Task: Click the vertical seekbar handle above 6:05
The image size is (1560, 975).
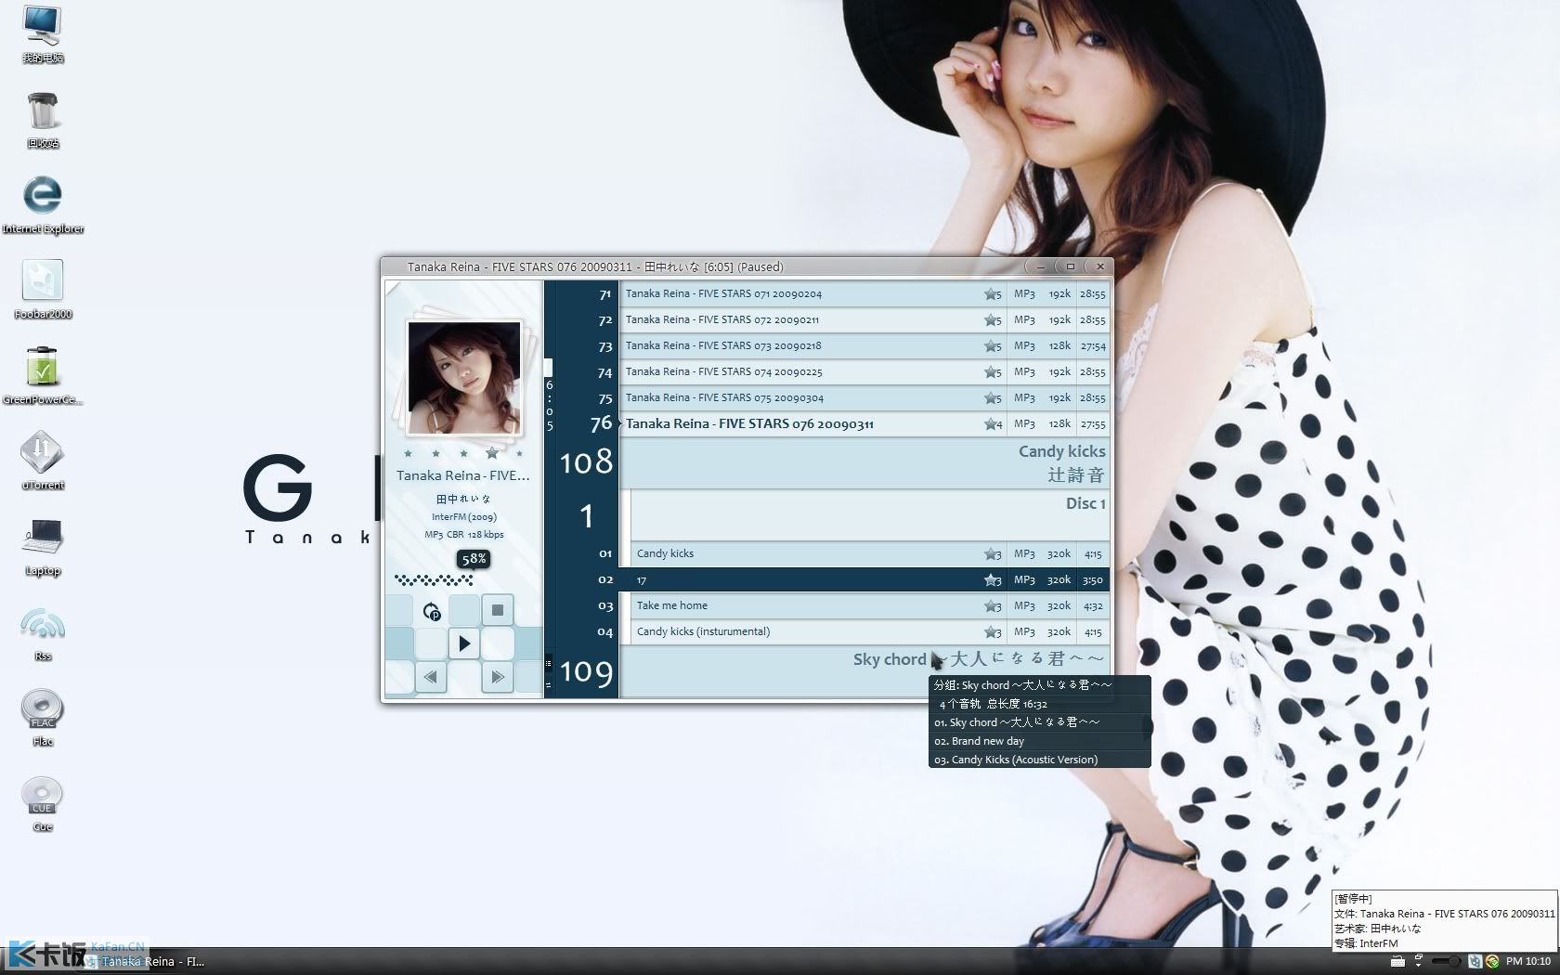Action: click(x=548, y=368)
